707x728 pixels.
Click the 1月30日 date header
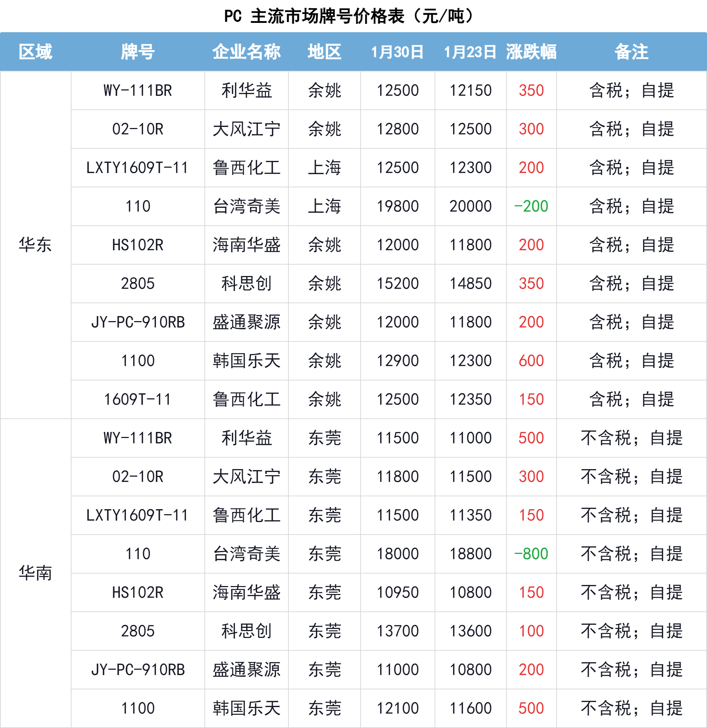click(x=397, y=51)
